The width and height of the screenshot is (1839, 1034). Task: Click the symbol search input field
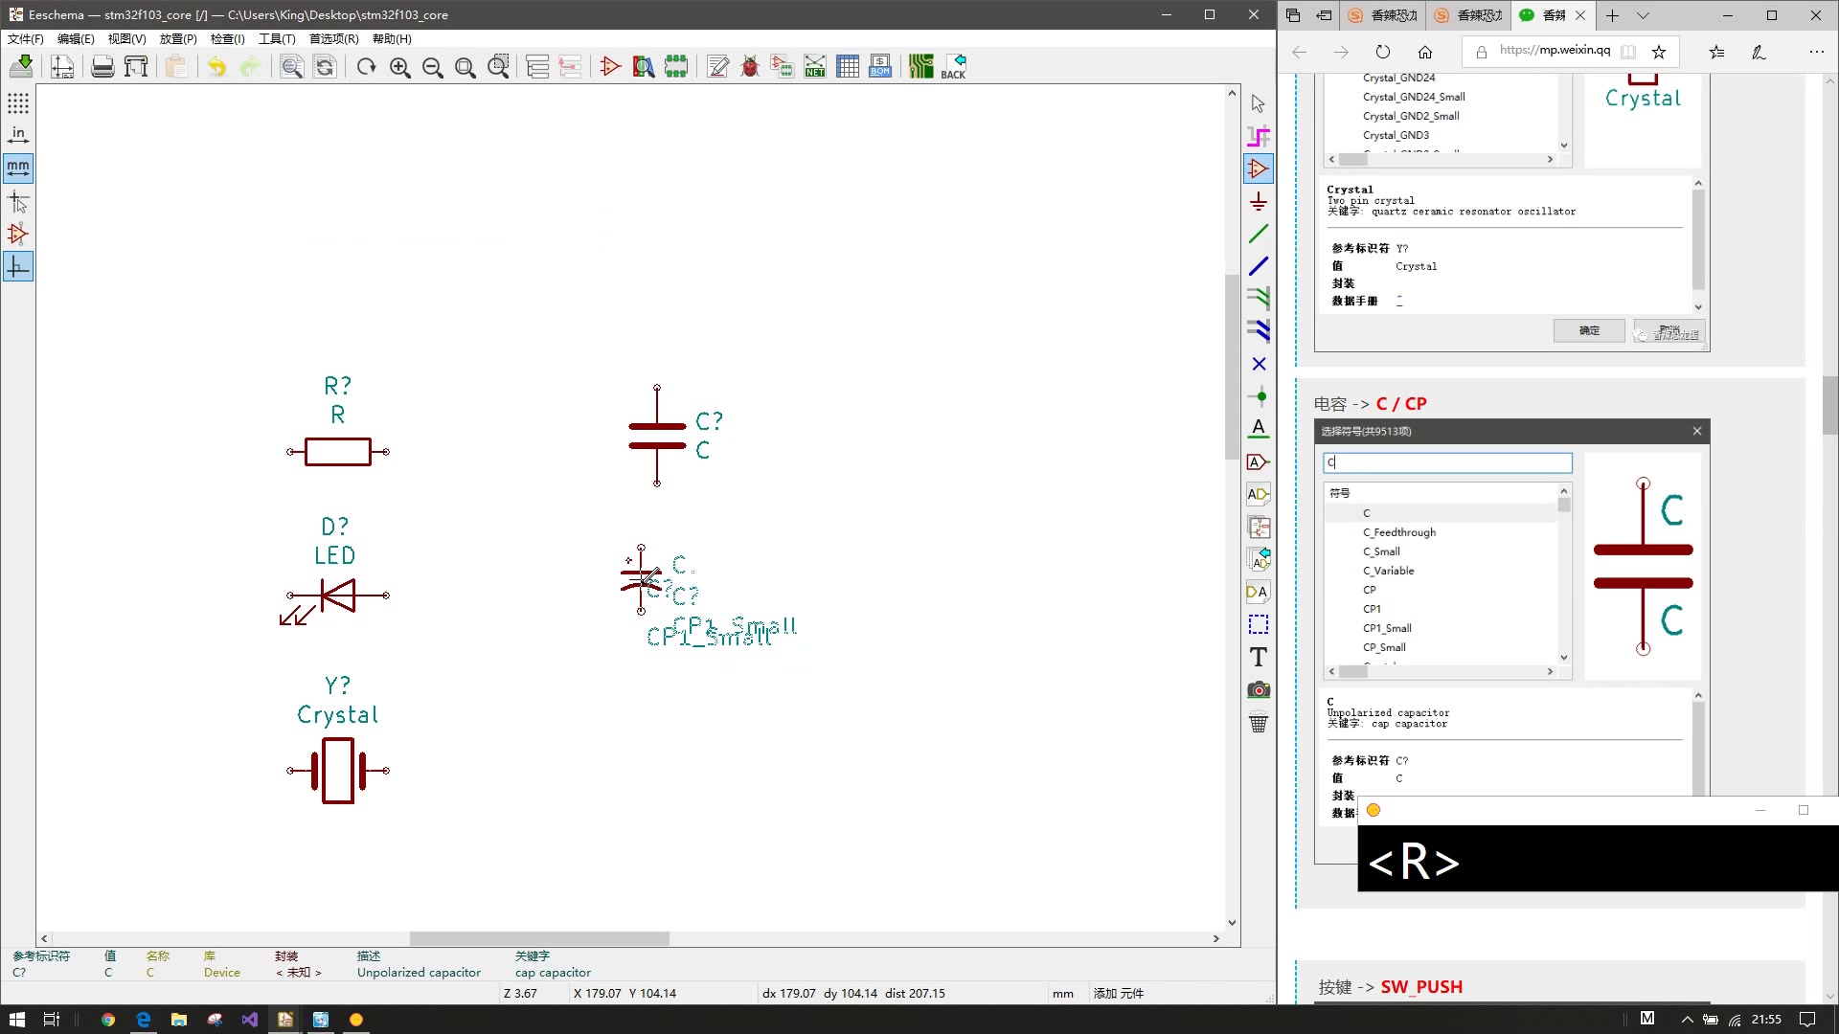pyautogui.click(x=1446, y=462)
